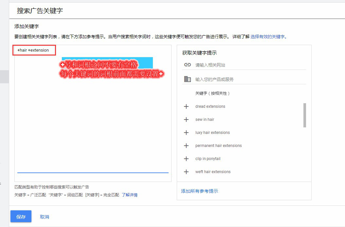
Task: Open the 选择有效的关键字 link
Action: tap(267, 37)
